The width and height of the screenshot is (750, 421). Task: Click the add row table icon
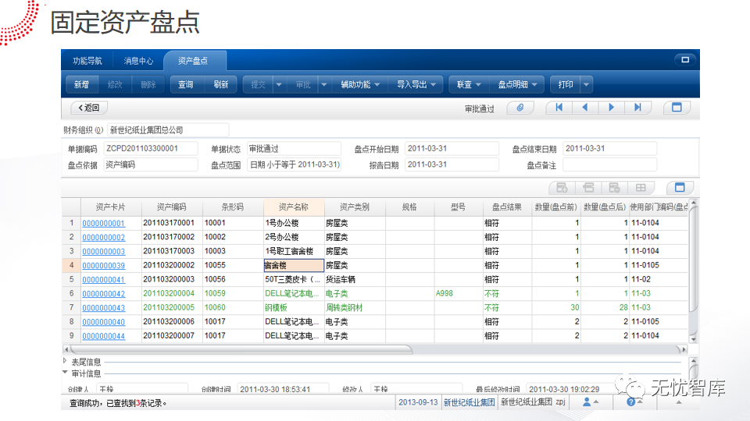pyautogui.click(x=562, y=188)
